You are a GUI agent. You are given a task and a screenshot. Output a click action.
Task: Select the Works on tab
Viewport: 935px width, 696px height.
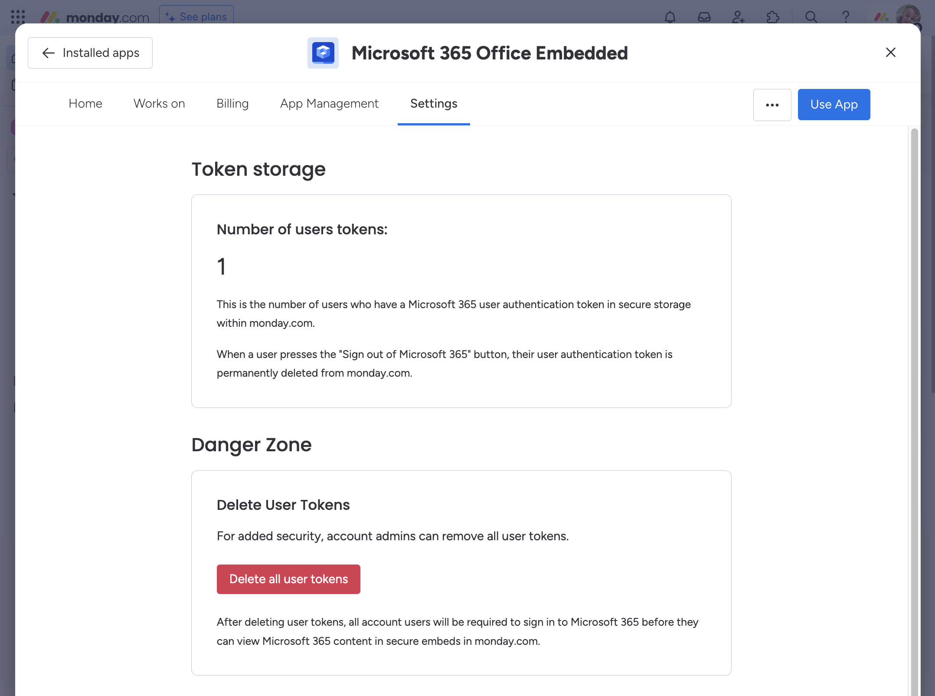159,104
